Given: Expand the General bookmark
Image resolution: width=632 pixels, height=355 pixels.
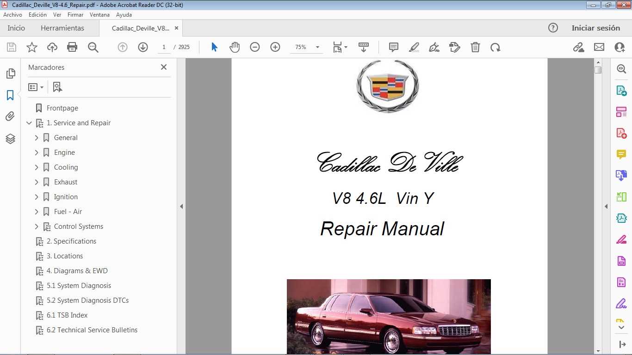Looking at the screenshot, I should coord(37,138).
